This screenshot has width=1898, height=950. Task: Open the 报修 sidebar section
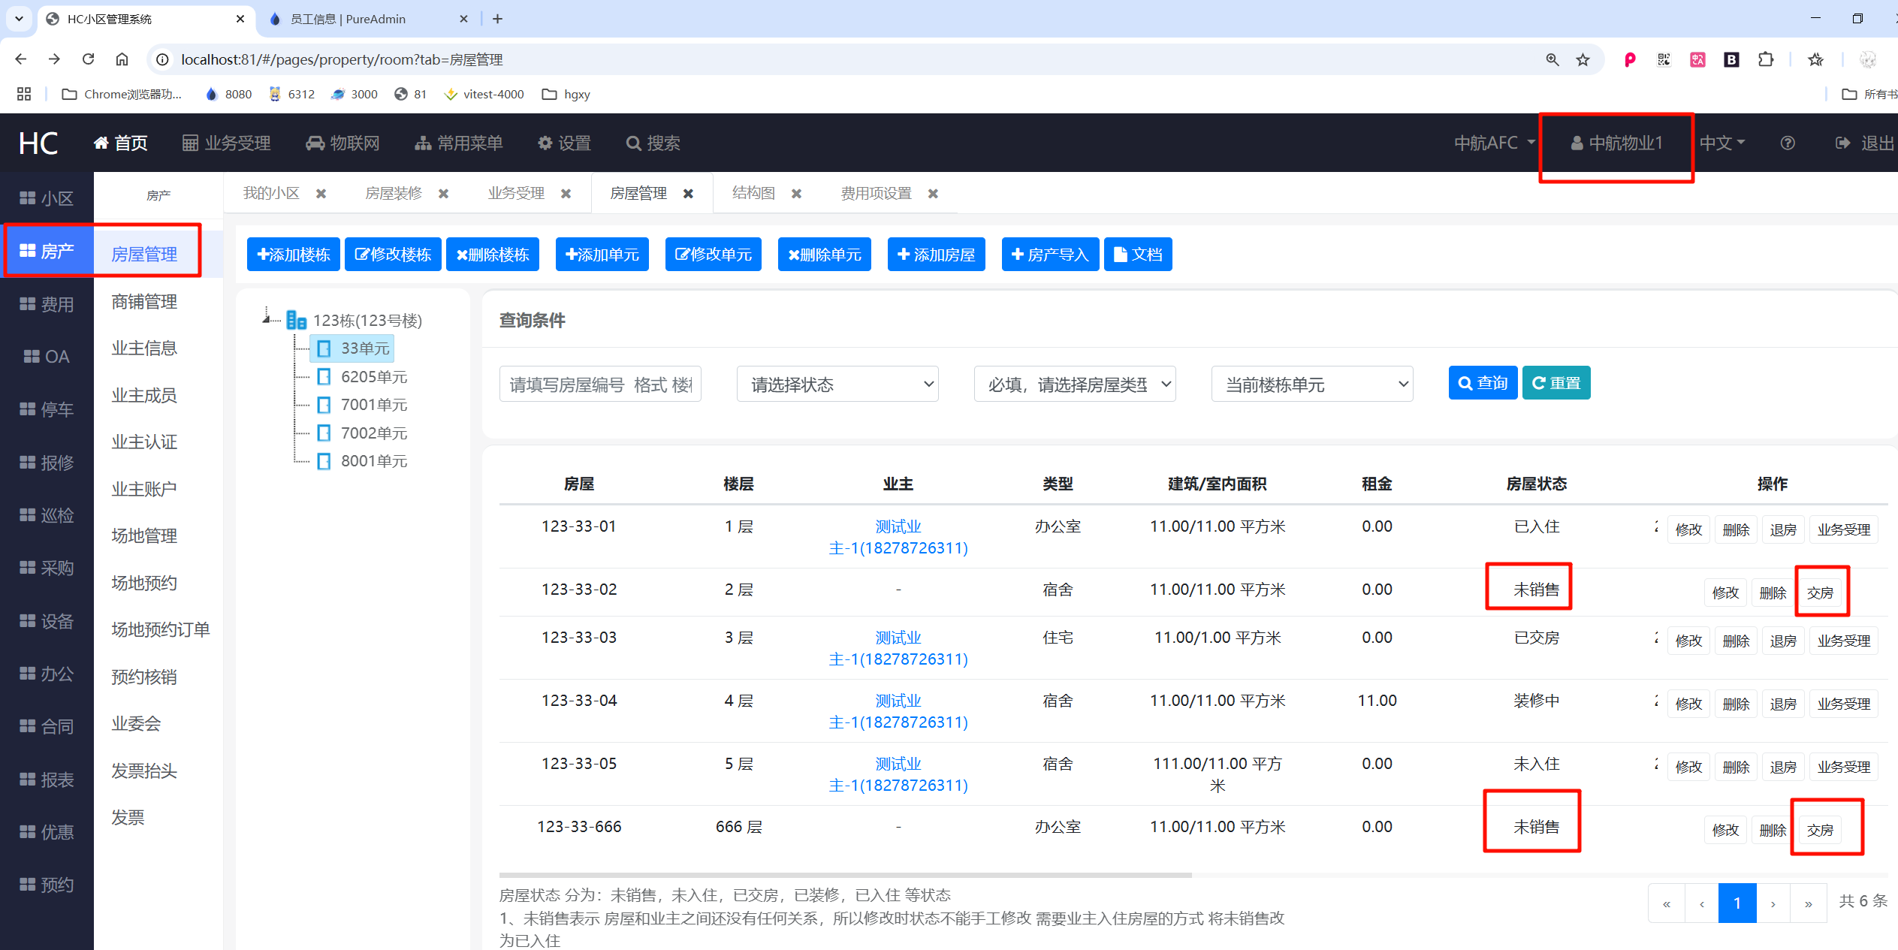pyautogui.click(x=47, y=463)
